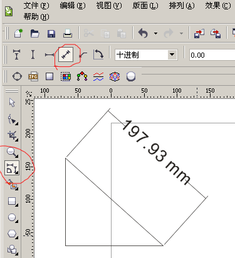Viewport: 235px width, 258px height.
Task: Open the 版面(L) menu
Action: click(145, 6)
